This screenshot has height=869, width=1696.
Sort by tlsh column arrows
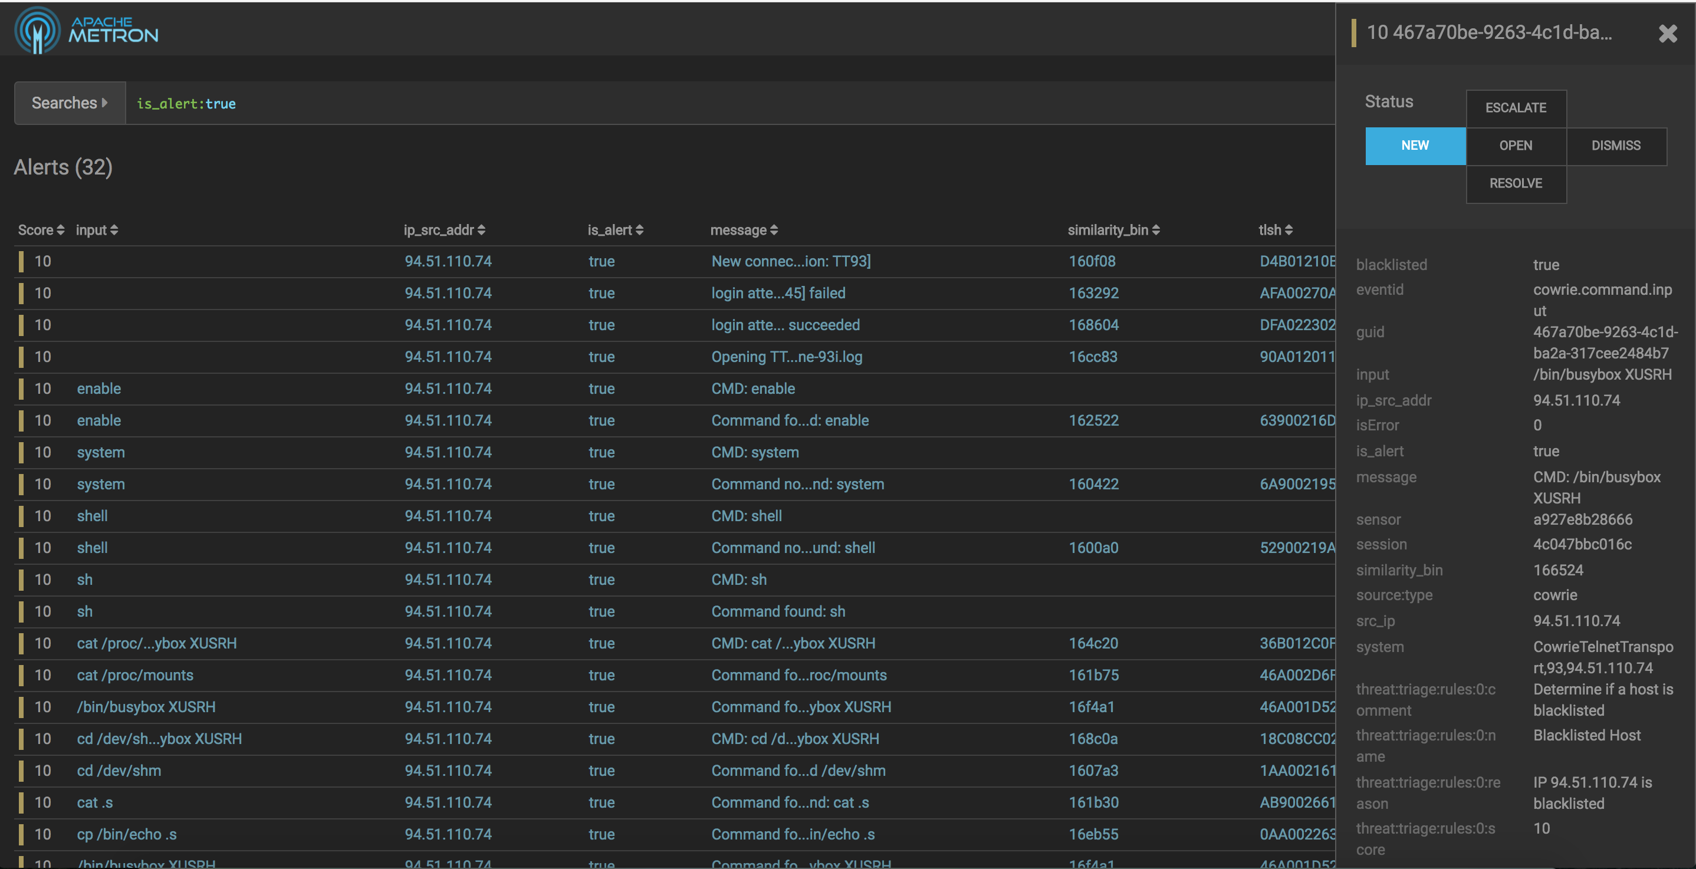click(x=1289, y=230)
